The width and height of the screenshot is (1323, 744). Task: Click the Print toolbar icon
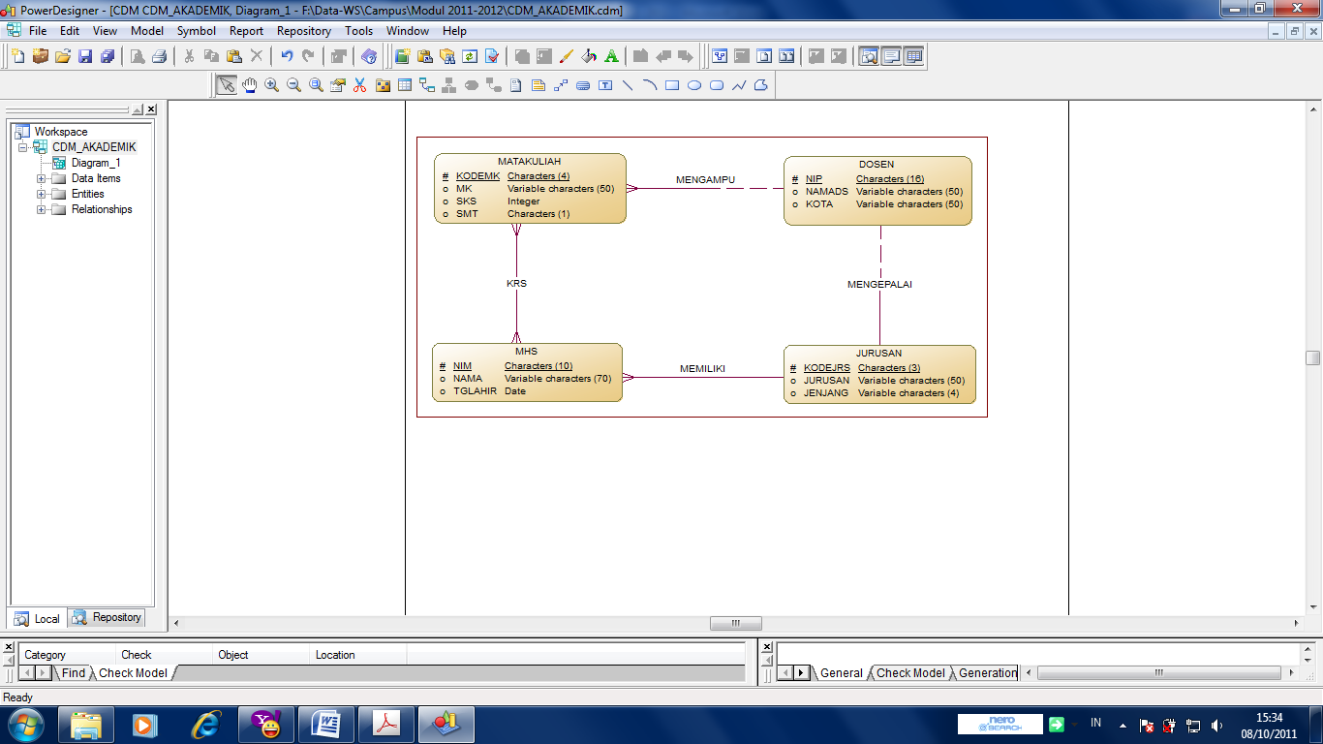click(158, 55)
